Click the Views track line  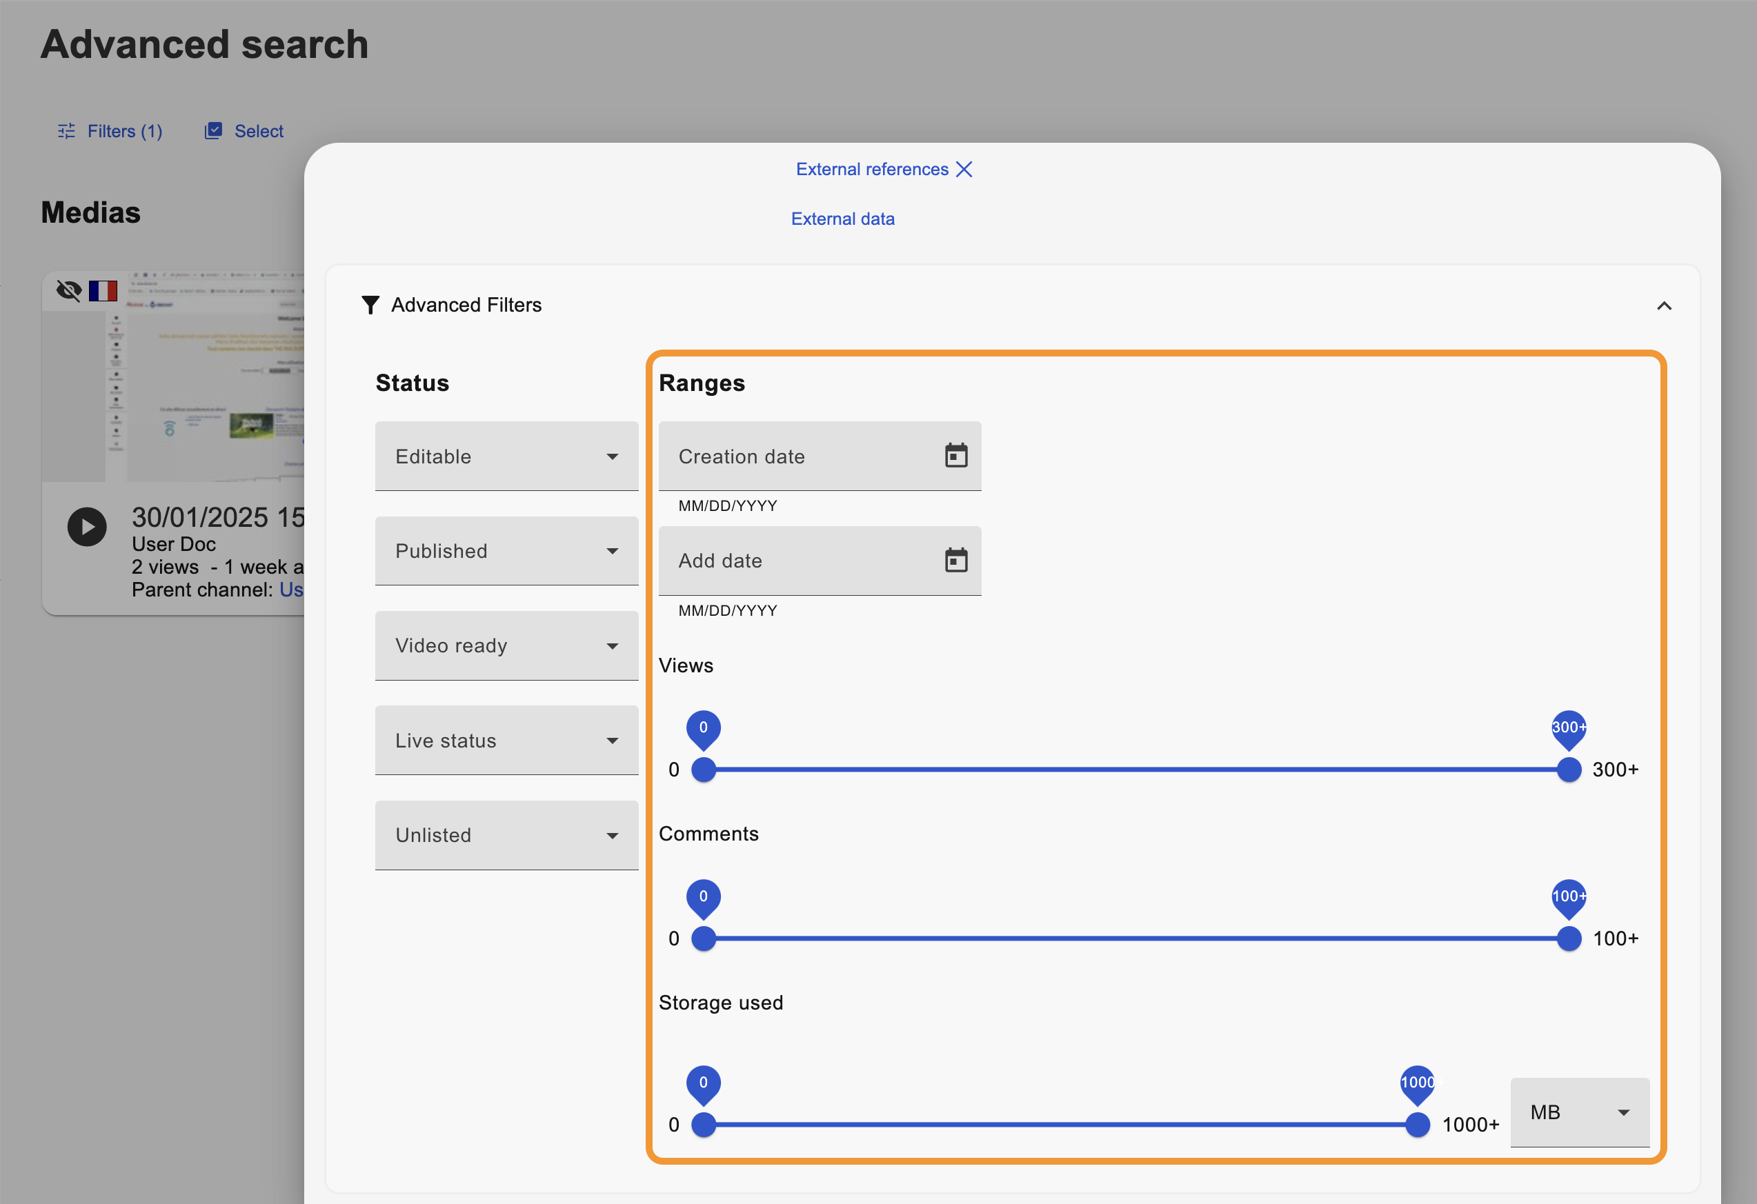pos(1135,770)
